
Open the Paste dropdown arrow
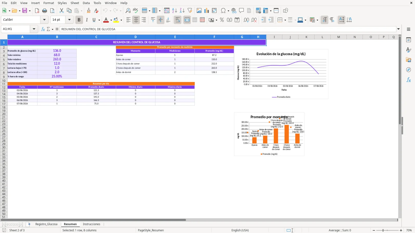click(81, 11)
